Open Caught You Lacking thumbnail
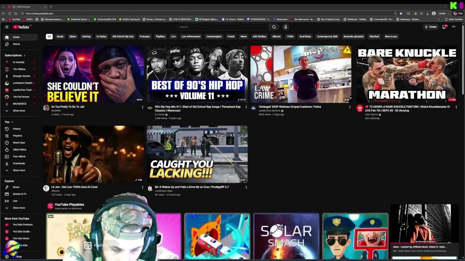Image resolution: width=465 pixels, height=261 pixels. (197, 154)
